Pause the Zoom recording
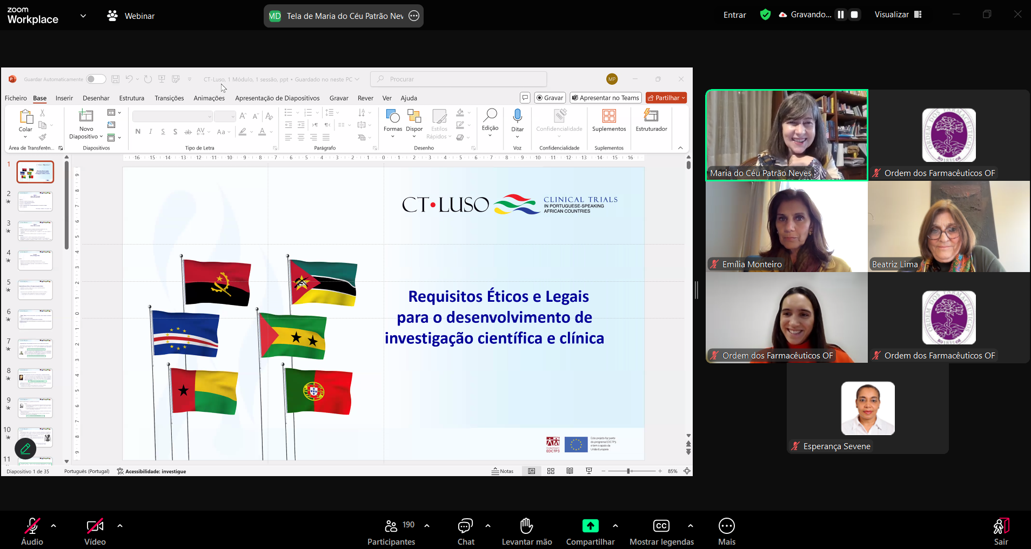1031x549 pixels. [841, 15]
